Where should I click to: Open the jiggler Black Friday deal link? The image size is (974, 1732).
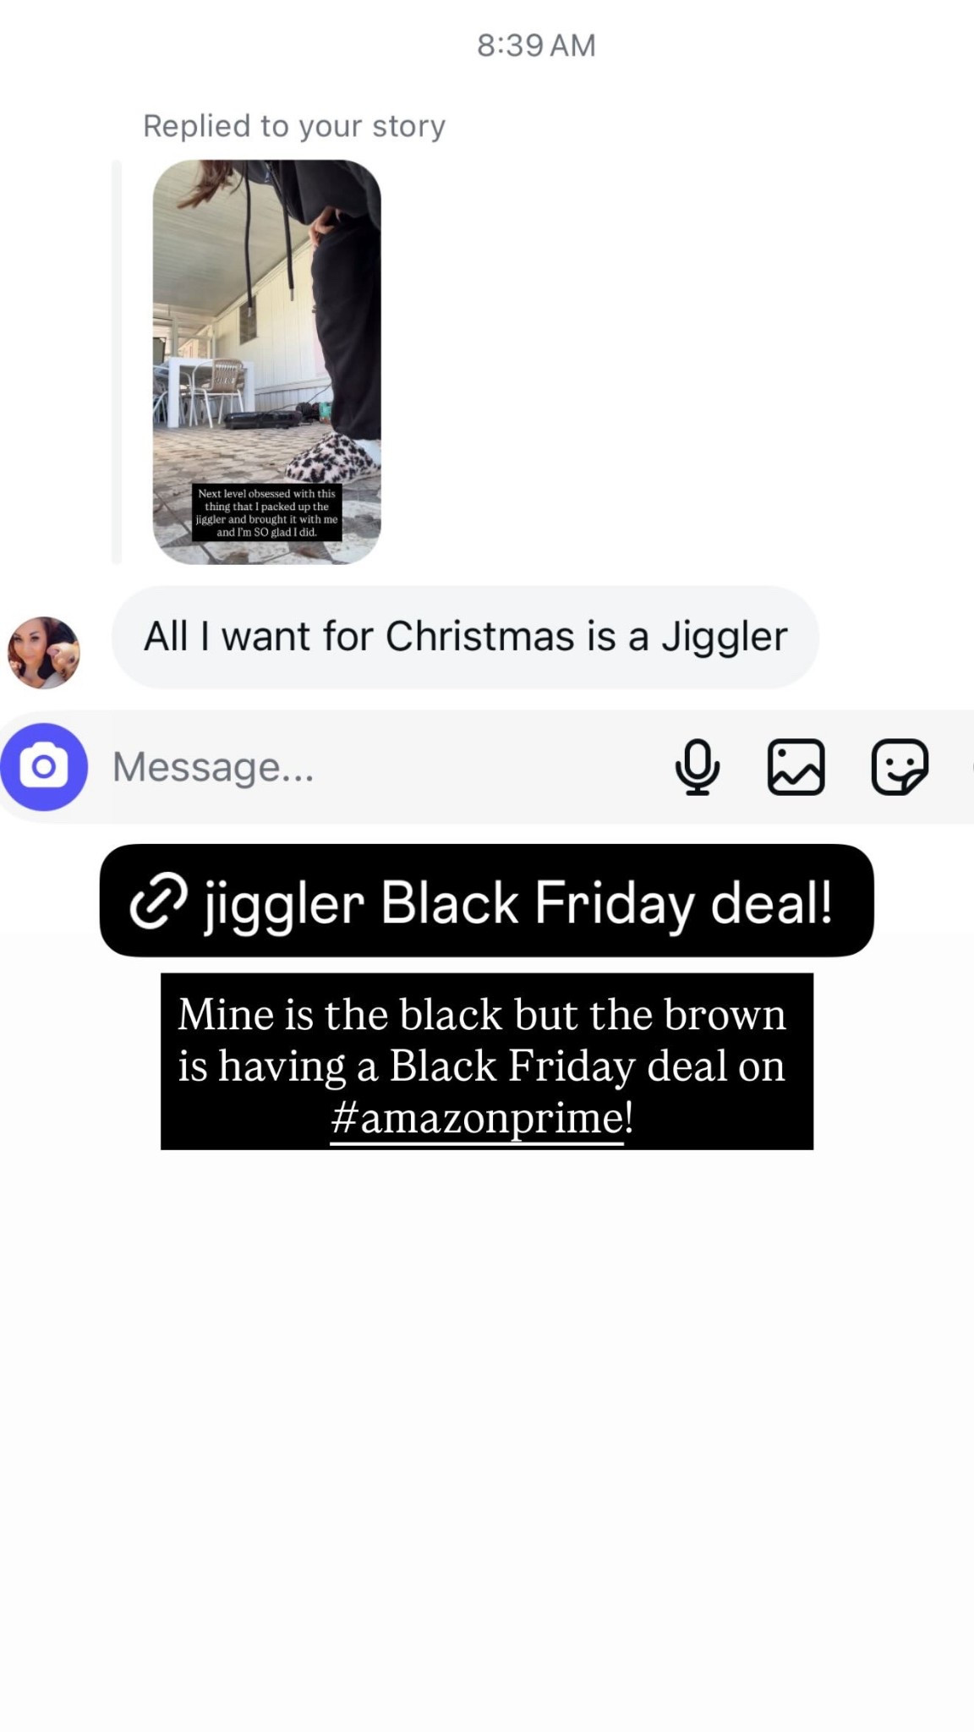486,901
